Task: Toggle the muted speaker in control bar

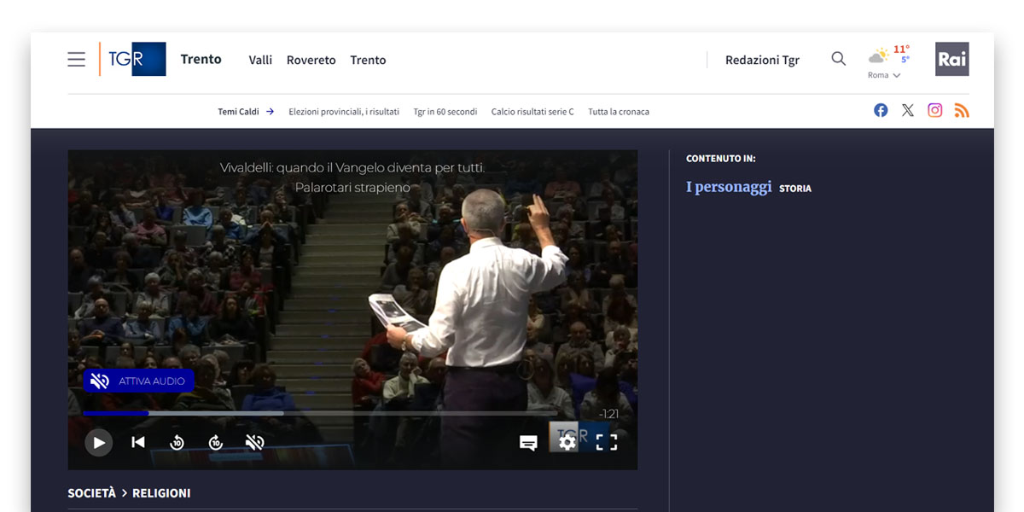Action: (254, 442)
